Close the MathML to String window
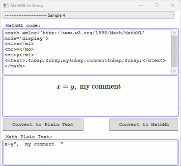Screen dimensions: 181x166 click(x=172, y=5)
